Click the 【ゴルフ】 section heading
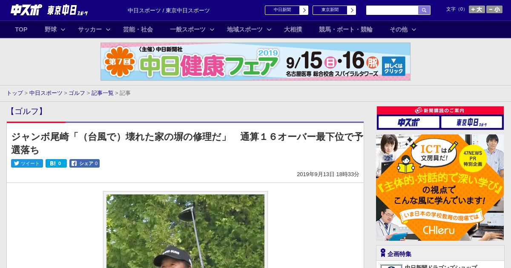Viewport: 511px width, 268px height. coord(26,111)
